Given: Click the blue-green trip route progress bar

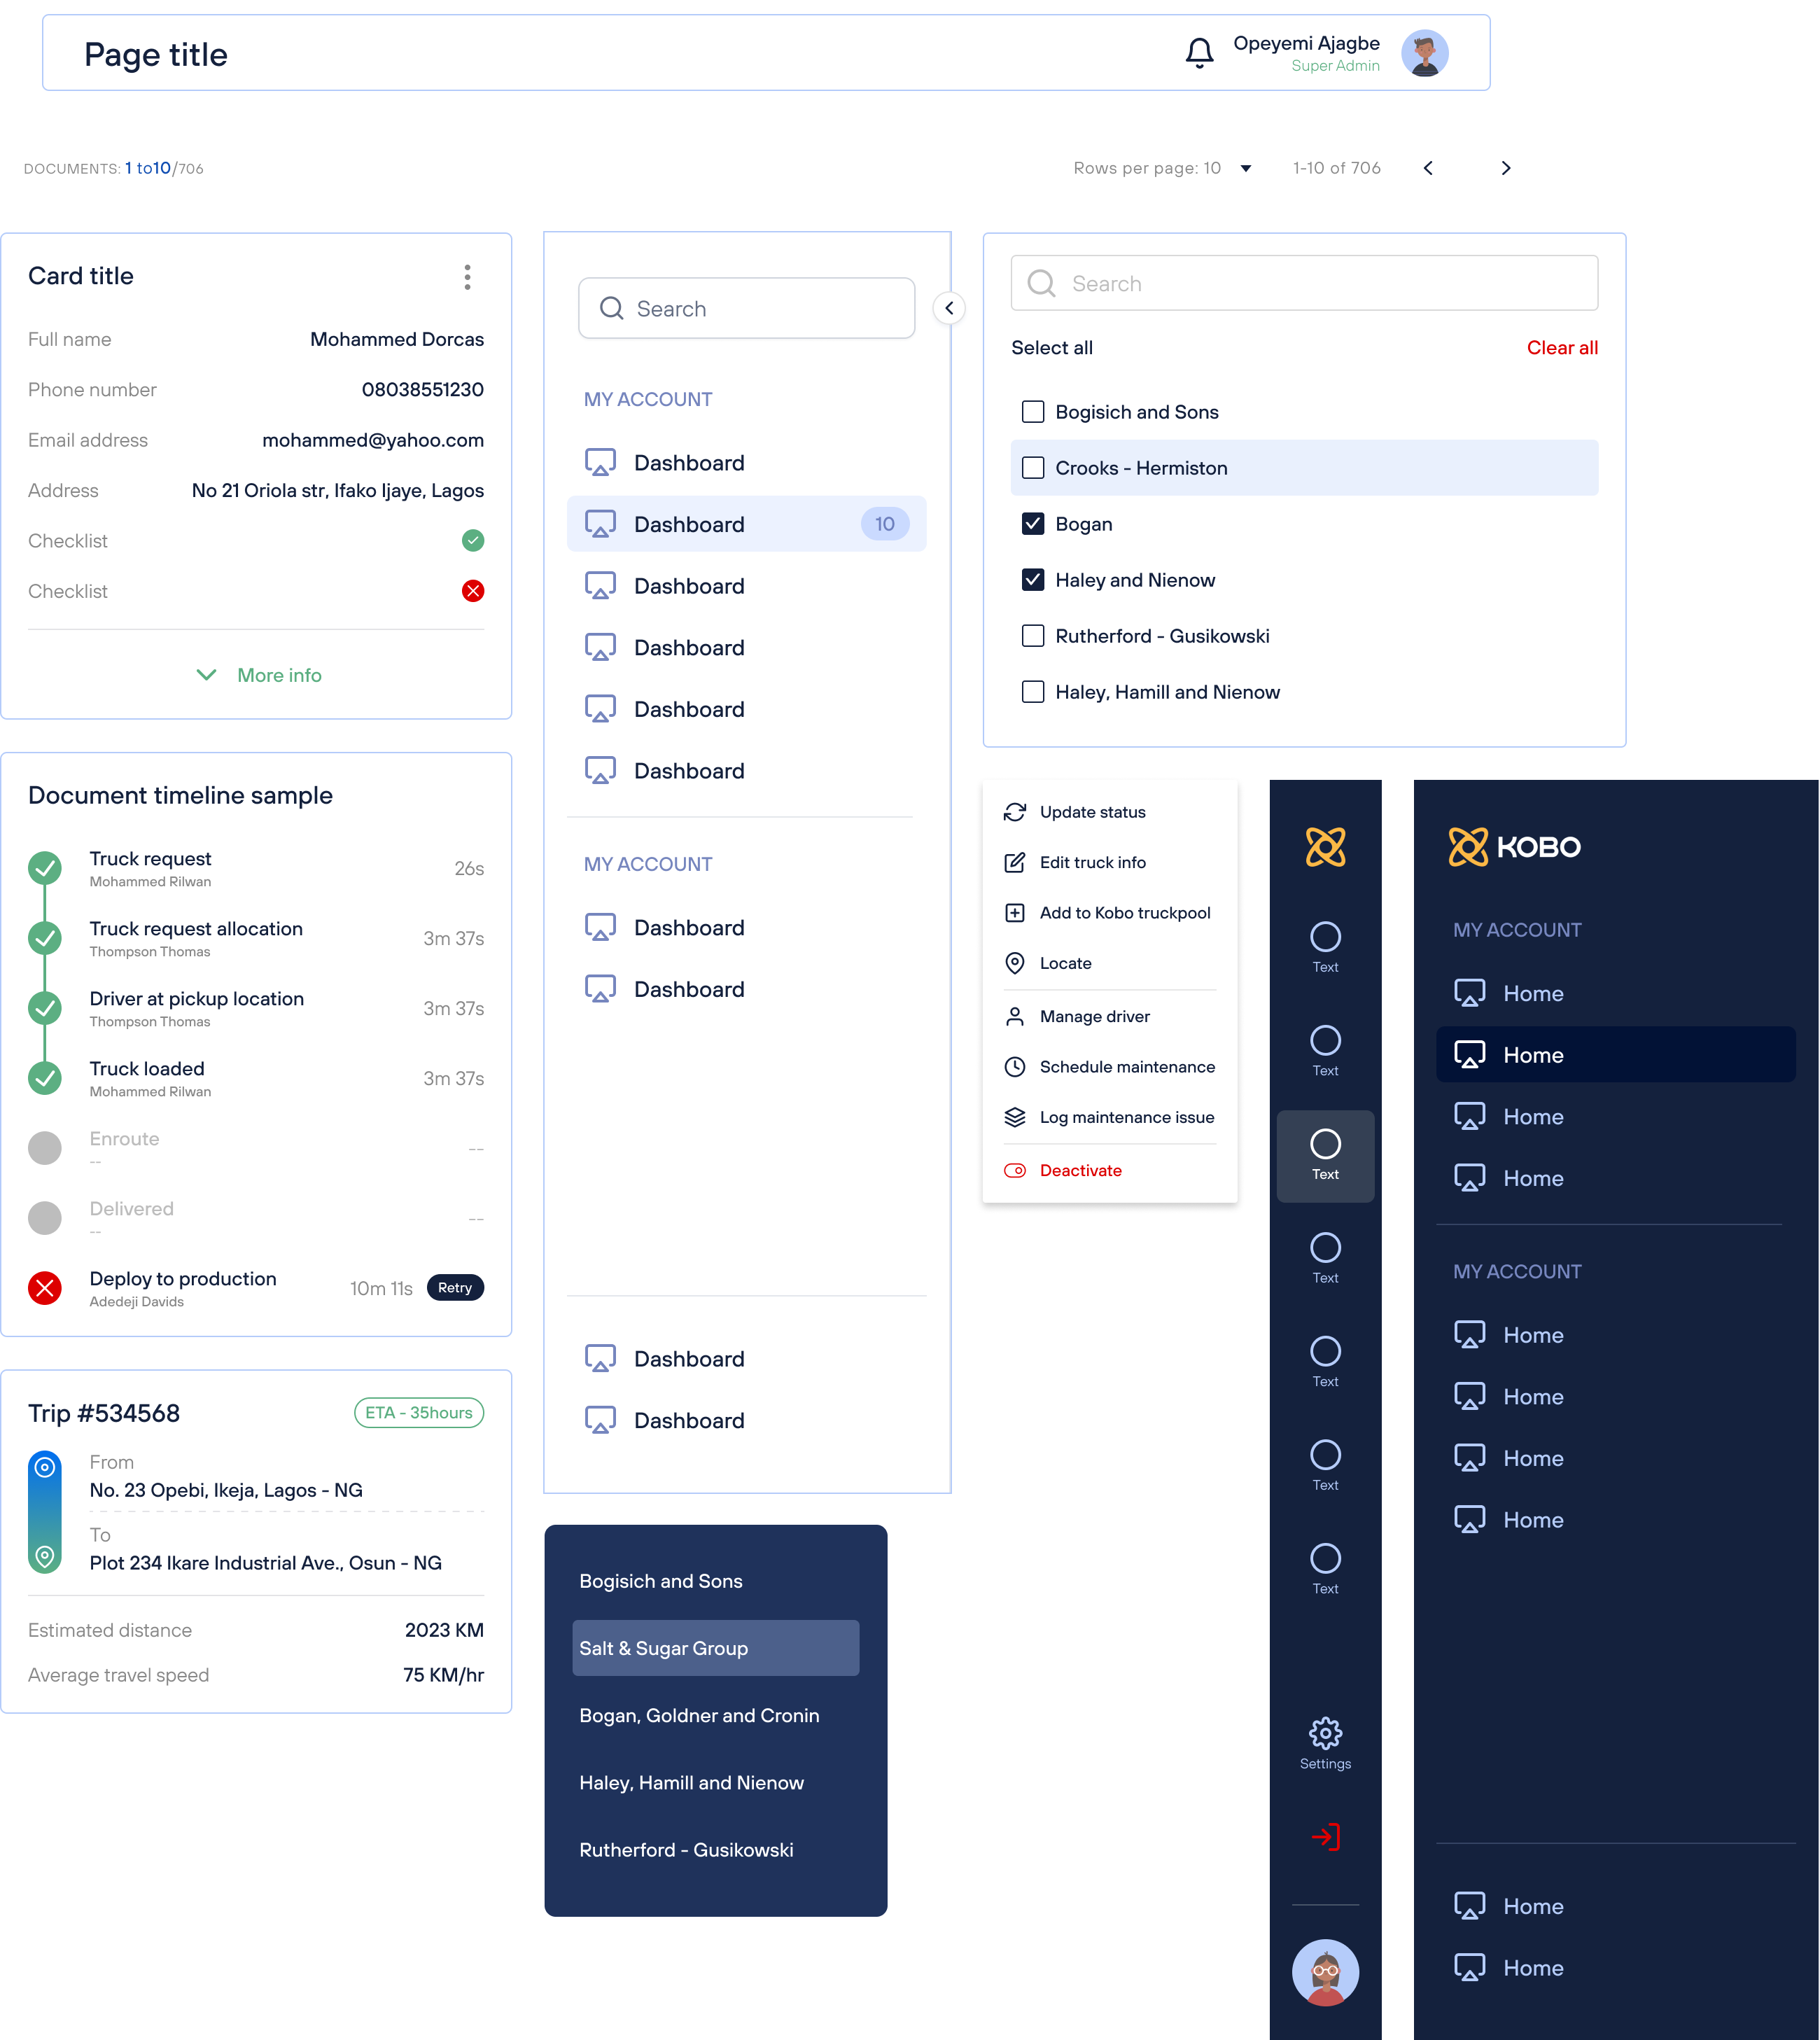Looking at the screenshot, I should (x=45, y=1512).
